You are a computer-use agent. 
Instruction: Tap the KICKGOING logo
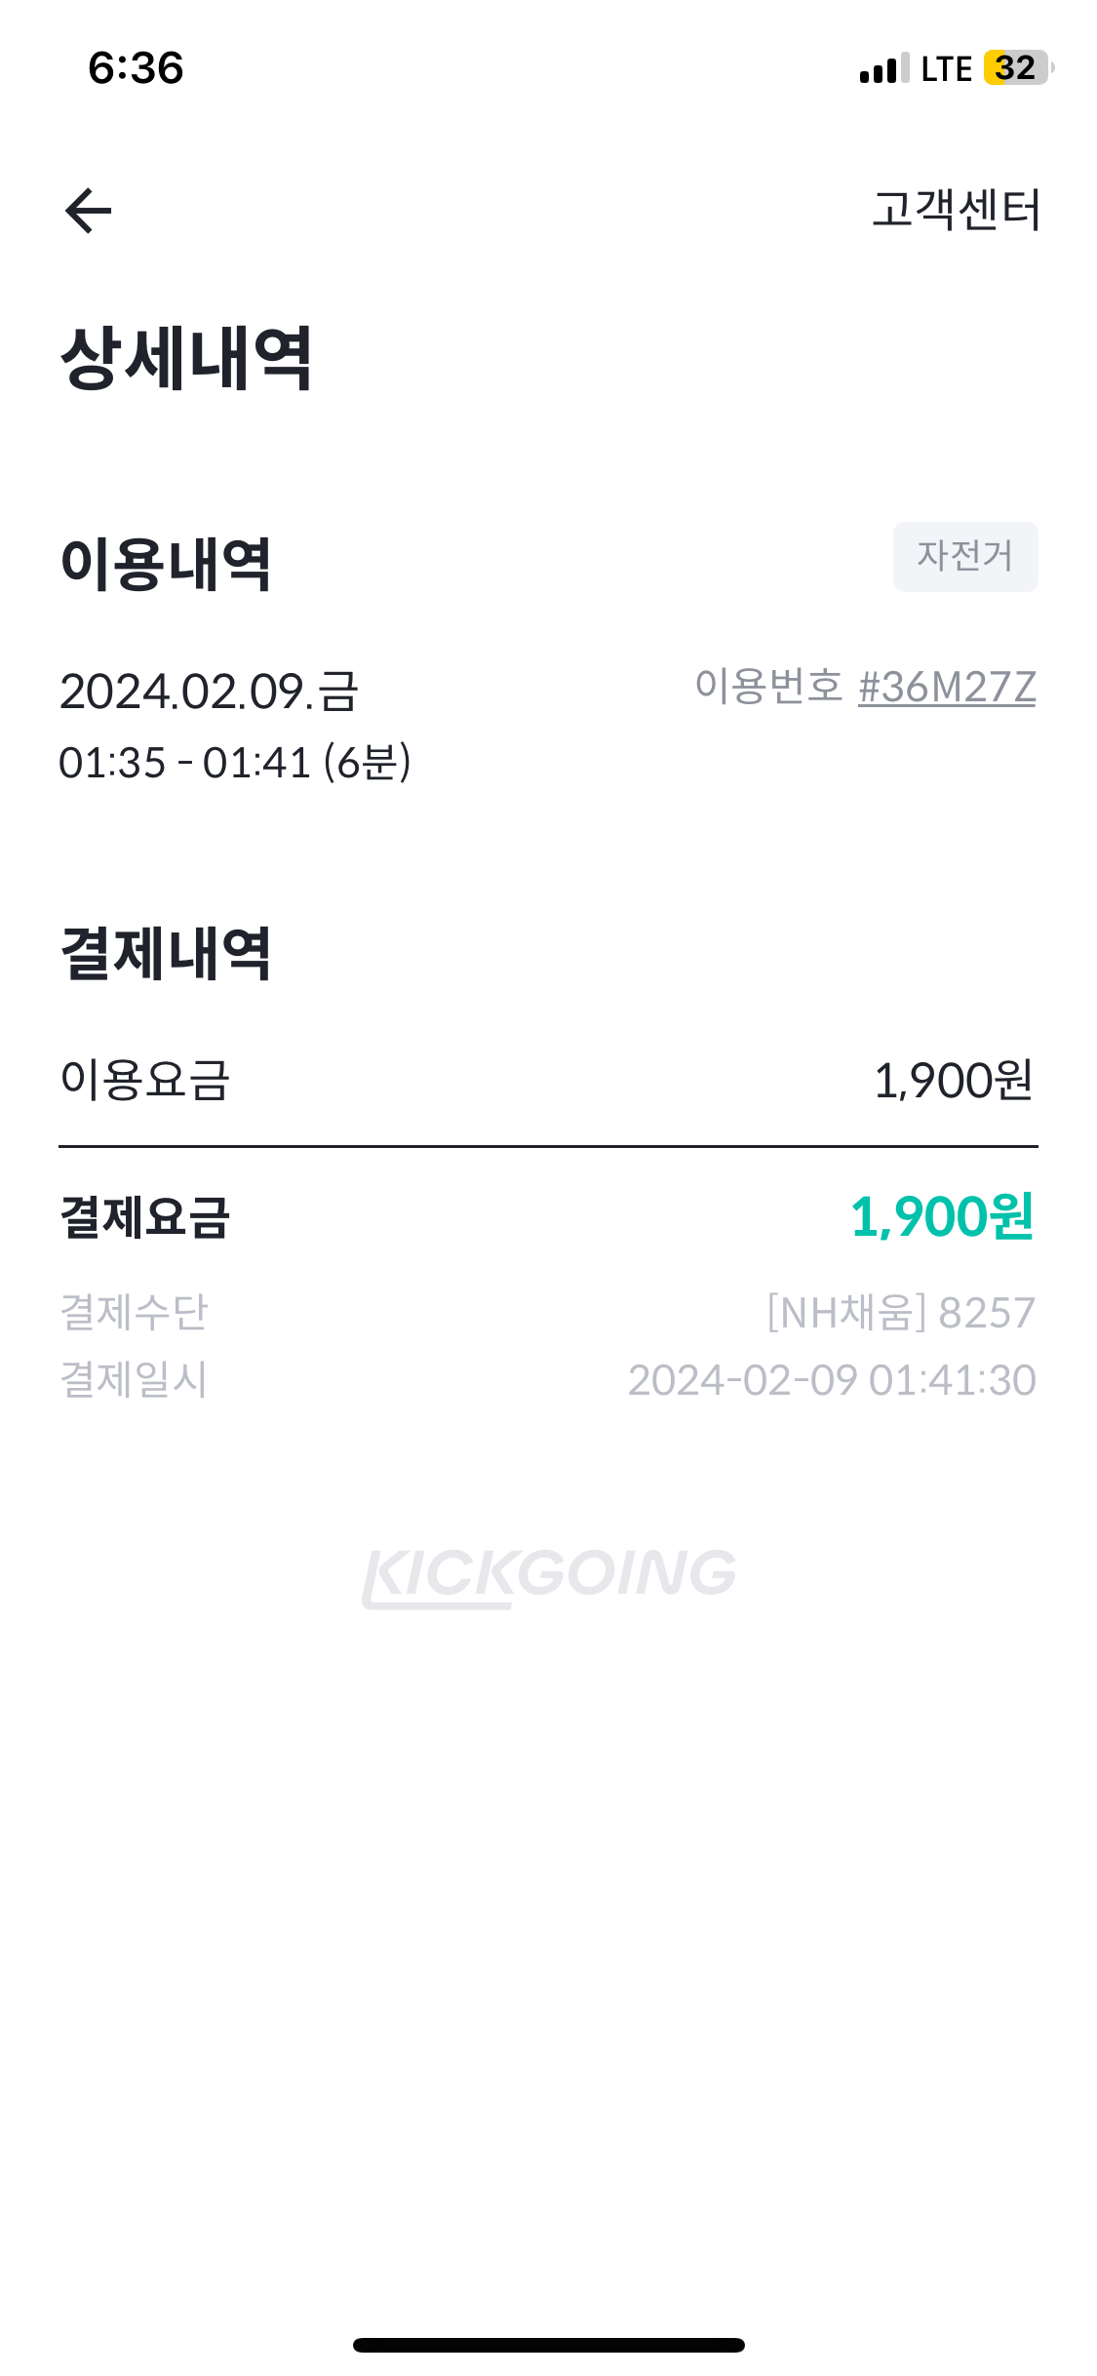(549, 1574)
